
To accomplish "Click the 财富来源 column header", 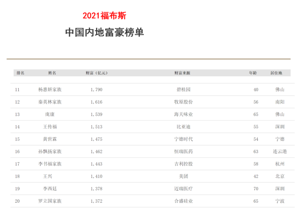I will pyautogui.click(x=182, y=72).
